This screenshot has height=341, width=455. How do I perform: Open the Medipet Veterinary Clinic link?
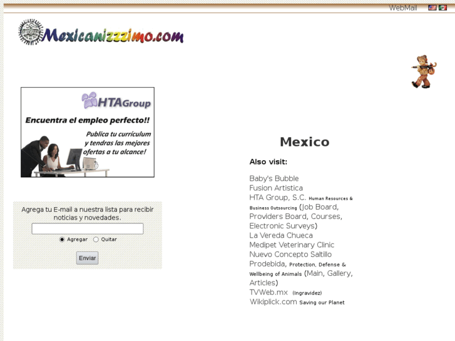pos(292,245)
